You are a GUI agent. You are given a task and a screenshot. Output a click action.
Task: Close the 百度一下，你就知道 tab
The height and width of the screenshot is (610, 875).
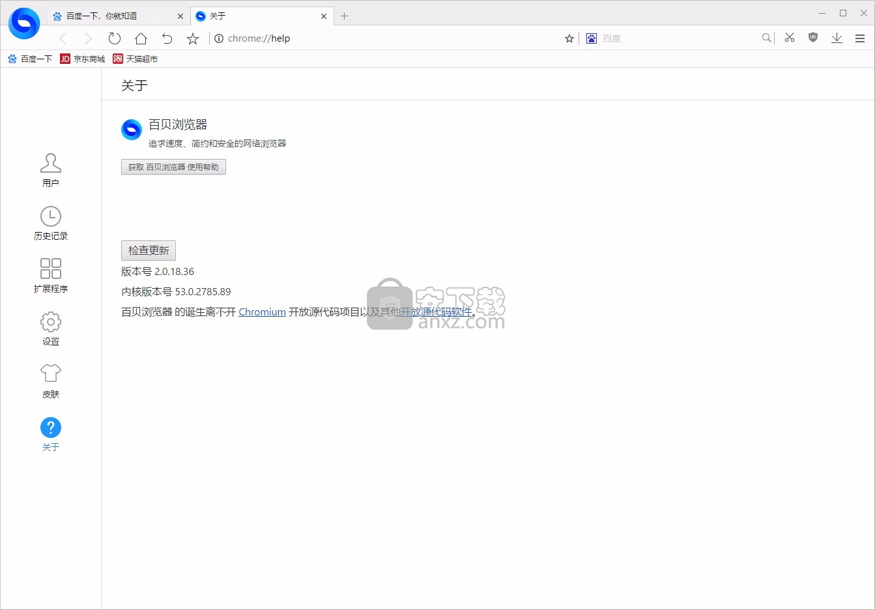click(x=180, y=16)
